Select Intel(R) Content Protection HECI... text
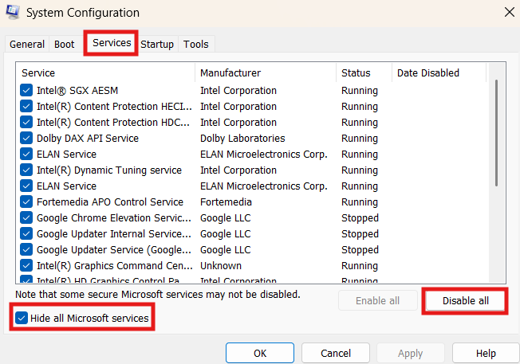520x364 pixels. point(114,106)
